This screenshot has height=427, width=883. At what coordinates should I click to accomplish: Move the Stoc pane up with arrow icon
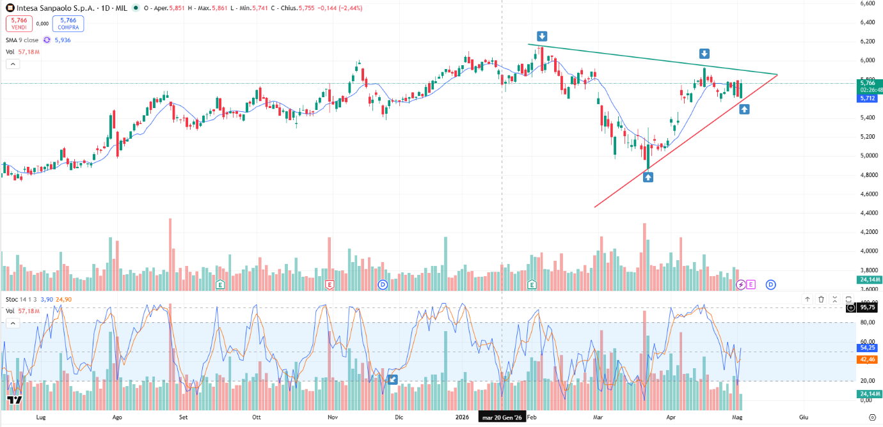click(x=807, y=299)
